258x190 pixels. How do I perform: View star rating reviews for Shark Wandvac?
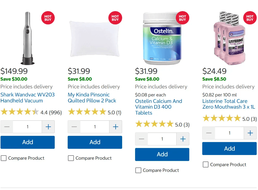[x=31, y=112]
